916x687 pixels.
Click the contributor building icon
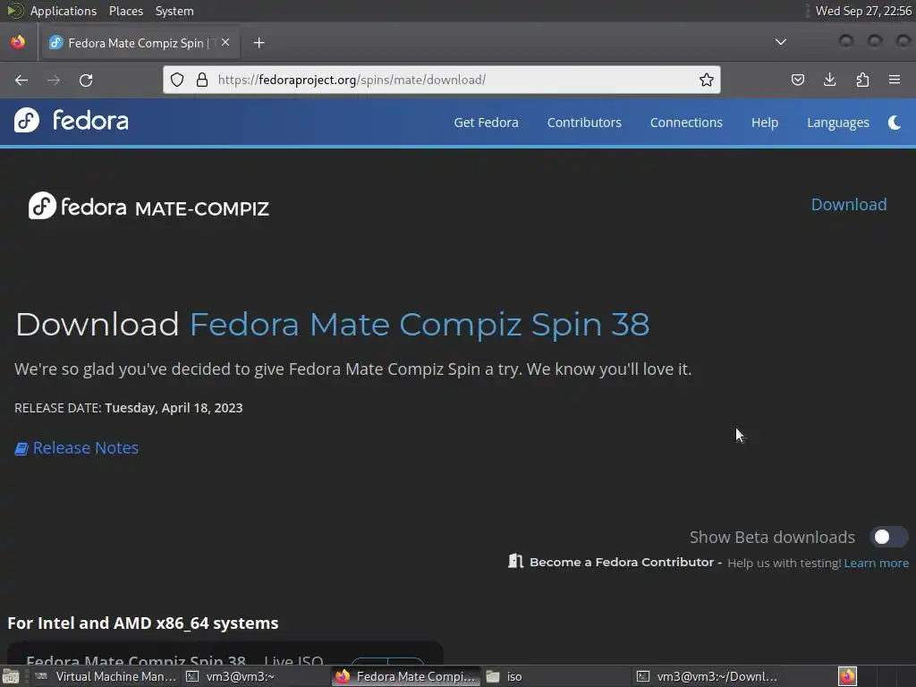click(x=515, y=562)
